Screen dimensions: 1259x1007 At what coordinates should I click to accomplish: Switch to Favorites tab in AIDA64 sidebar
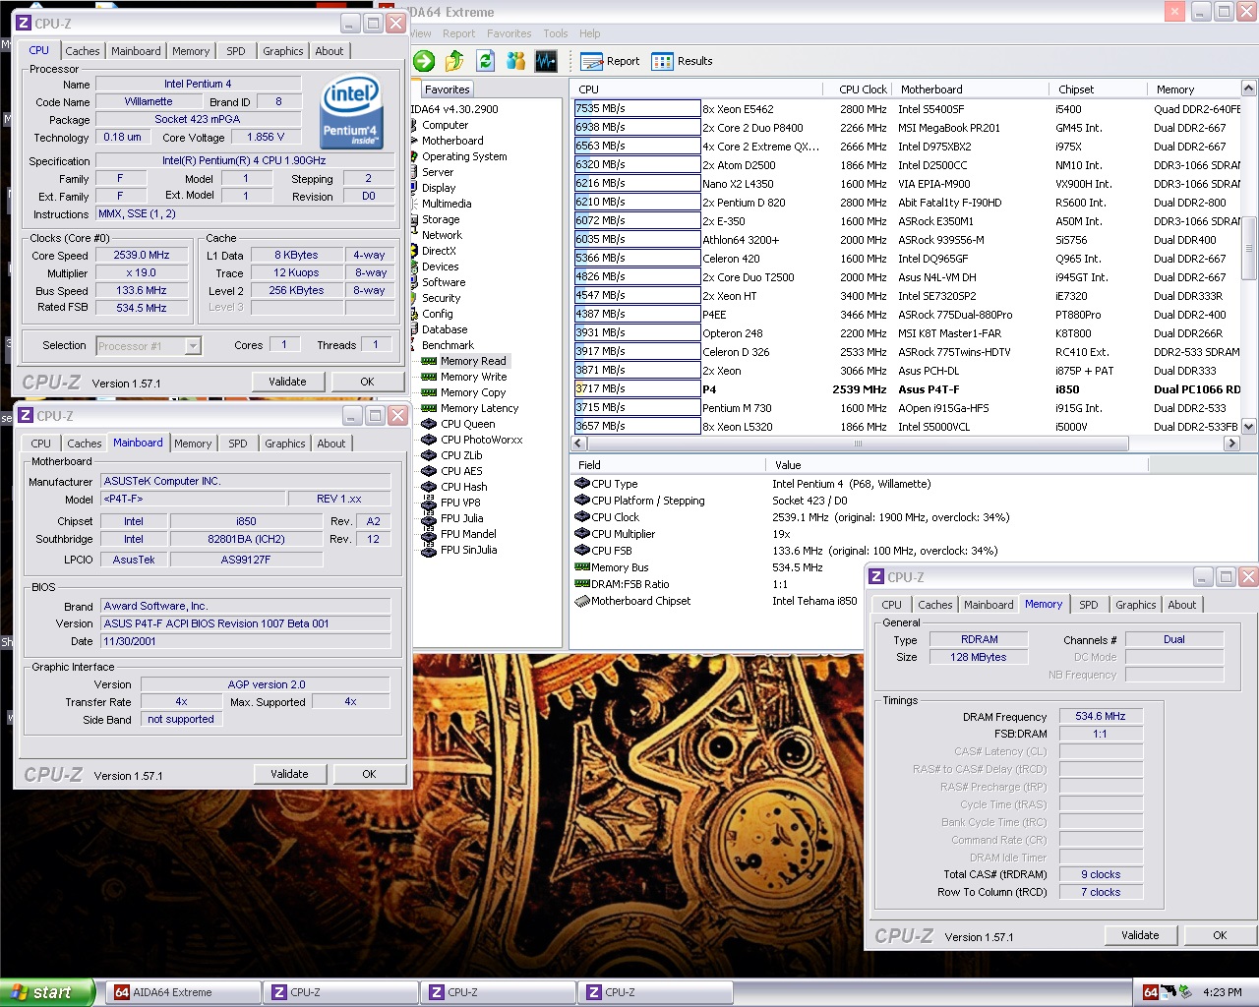click(448, 89)
